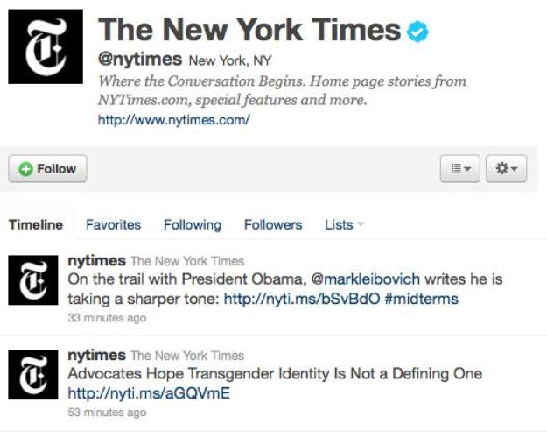547x438 pixels.
Task: Open the nyti.ms/bSvBdO link
Action: pos(302,299)
